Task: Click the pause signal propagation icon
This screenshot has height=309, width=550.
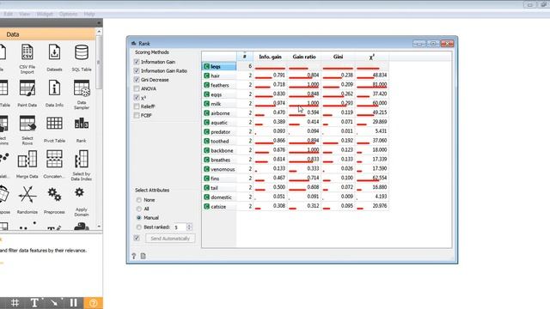Action: pyautogui.click(x=73, y=303)
